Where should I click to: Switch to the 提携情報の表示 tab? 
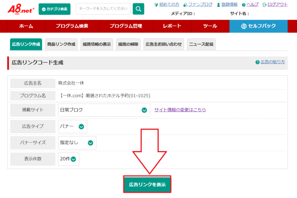tap(97, 44)
